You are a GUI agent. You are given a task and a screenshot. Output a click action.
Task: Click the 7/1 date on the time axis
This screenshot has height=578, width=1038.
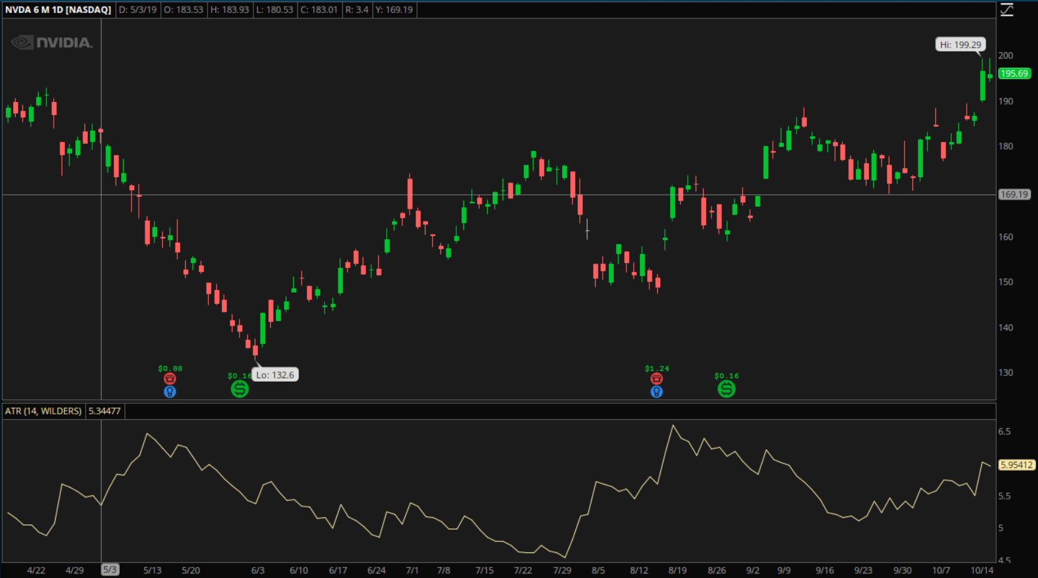click(x=412, y=570)
